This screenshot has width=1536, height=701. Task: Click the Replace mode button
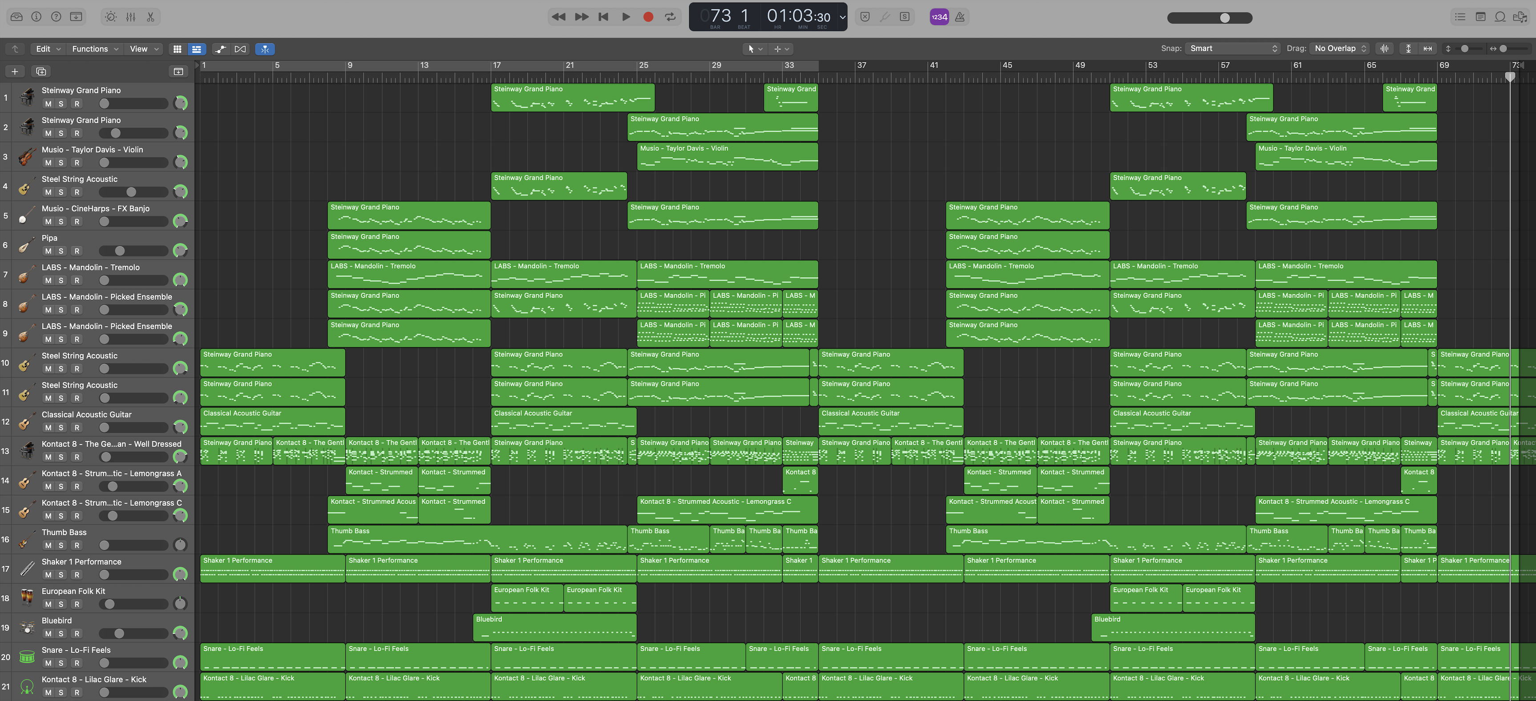(x=865, y=17)
